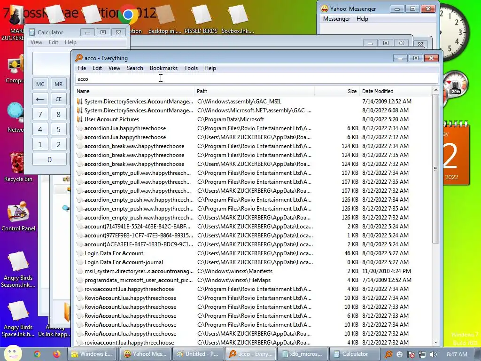Switch to Calculator taskbar button
Image resolution: width=481 pixels, height=361 pixels.
click(x=355, y=354)
